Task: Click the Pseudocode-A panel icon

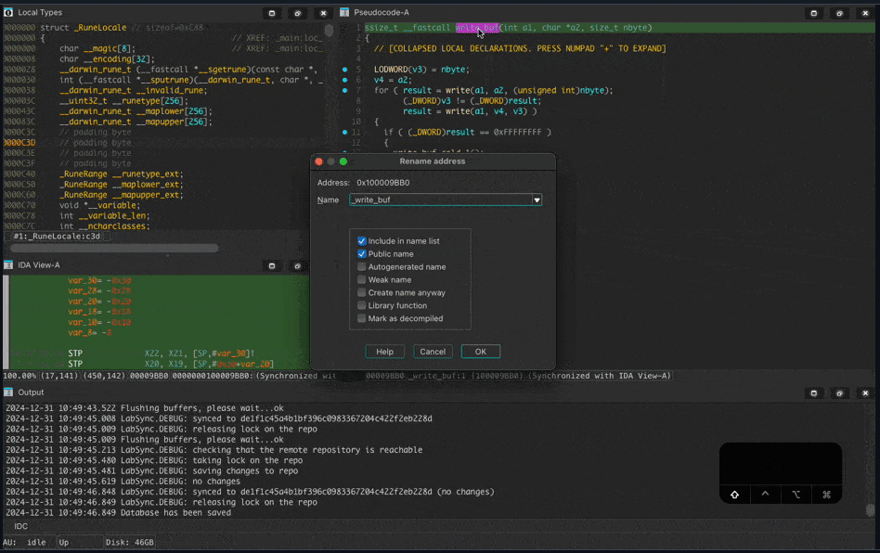Action: (344, 13)
